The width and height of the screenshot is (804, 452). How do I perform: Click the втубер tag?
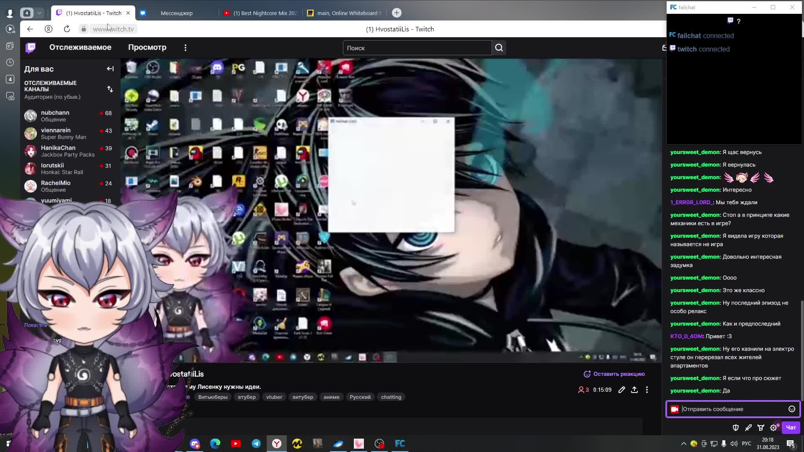click(247, 397)
